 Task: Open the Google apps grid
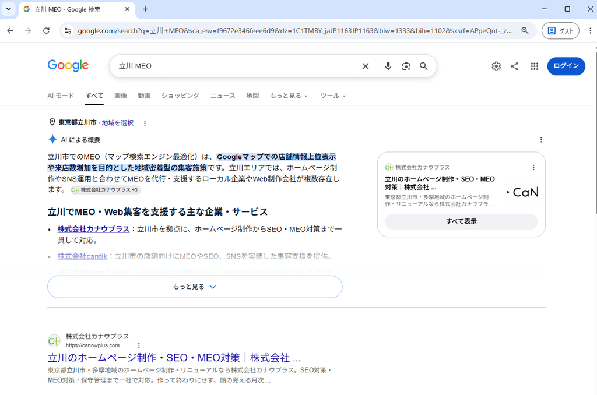(534, 66)
